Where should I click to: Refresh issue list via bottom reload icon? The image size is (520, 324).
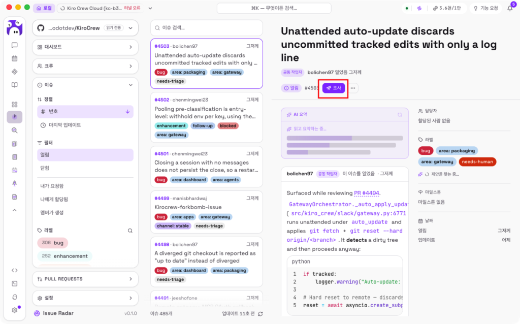coord(261,314)
